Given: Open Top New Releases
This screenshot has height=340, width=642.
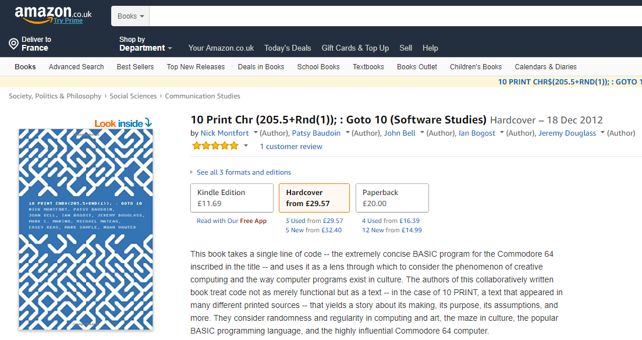Looking at the screenshot, I should tap(196, 67).
